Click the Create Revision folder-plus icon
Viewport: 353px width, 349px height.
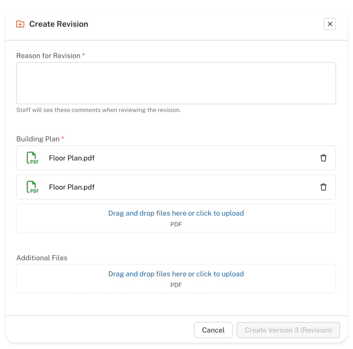20,24
